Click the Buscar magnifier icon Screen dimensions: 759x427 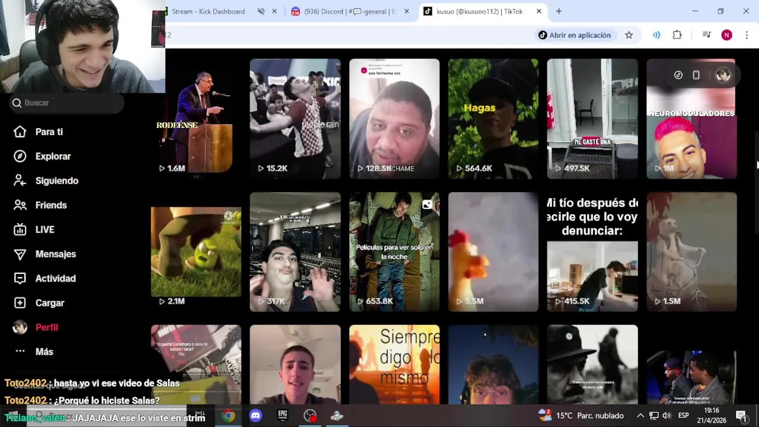point(17,103)
